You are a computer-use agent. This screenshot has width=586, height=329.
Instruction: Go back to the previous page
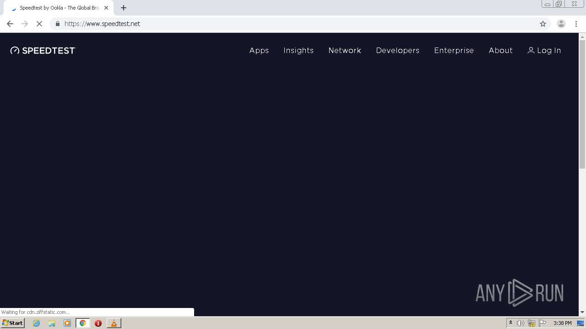[10, 24]
